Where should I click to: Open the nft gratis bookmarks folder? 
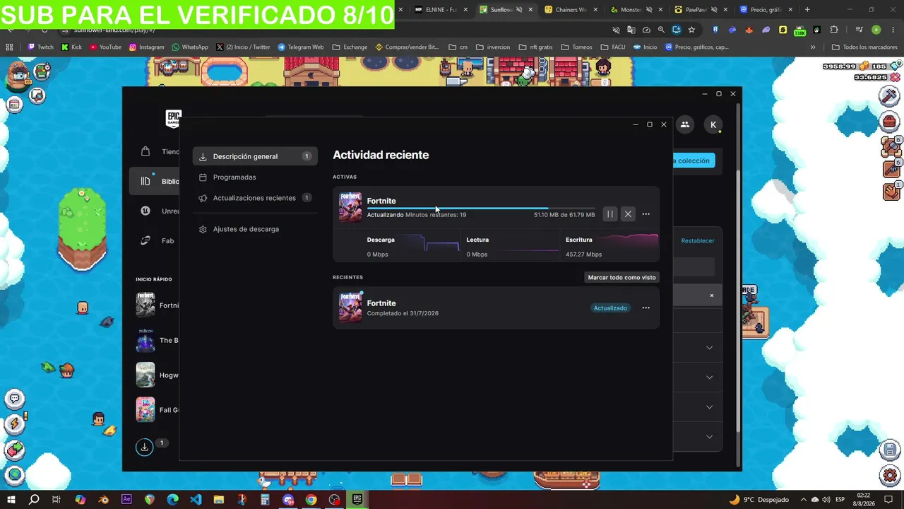click(x=535, y=47)
